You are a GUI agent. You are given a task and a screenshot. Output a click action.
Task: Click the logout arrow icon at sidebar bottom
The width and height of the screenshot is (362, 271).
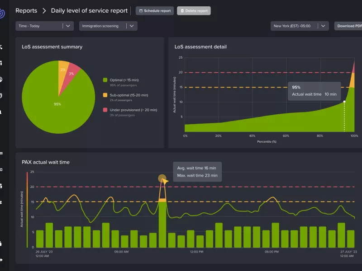(x=1, y=260)
